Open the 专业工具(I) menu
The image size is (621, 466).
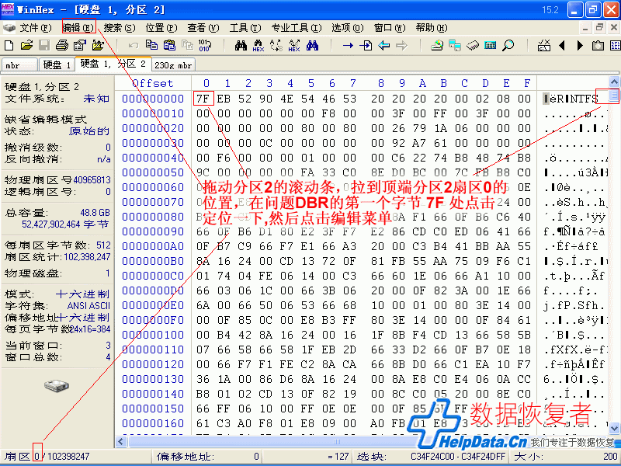(297, 28)
